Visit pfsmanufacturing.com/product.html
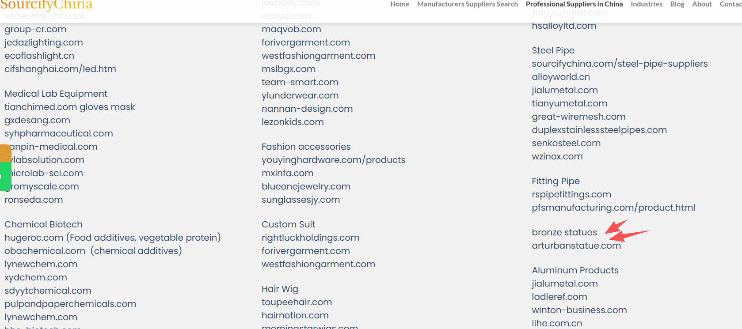The image size is (742, 329). [x=613, y=208]
